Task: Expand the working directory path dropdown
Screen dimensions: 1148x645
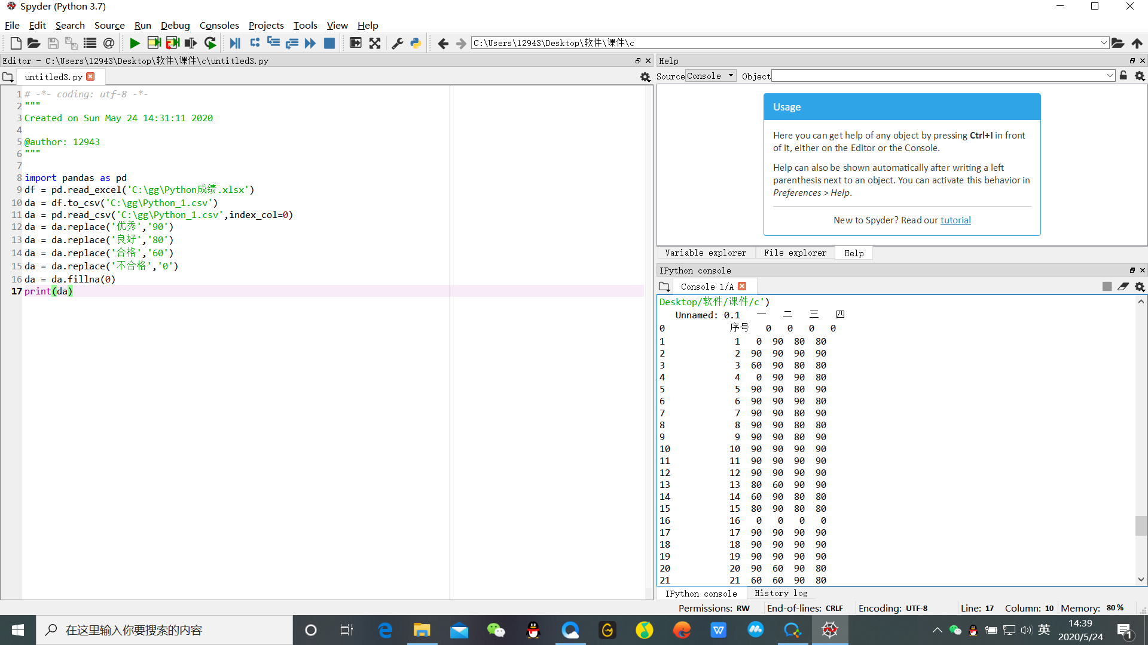Action: click(1104, 43)
